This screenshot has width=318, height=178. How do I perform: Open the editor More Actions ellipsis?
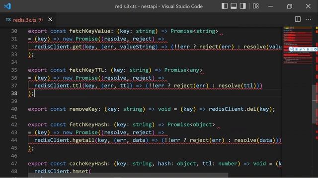coord(308,19)
